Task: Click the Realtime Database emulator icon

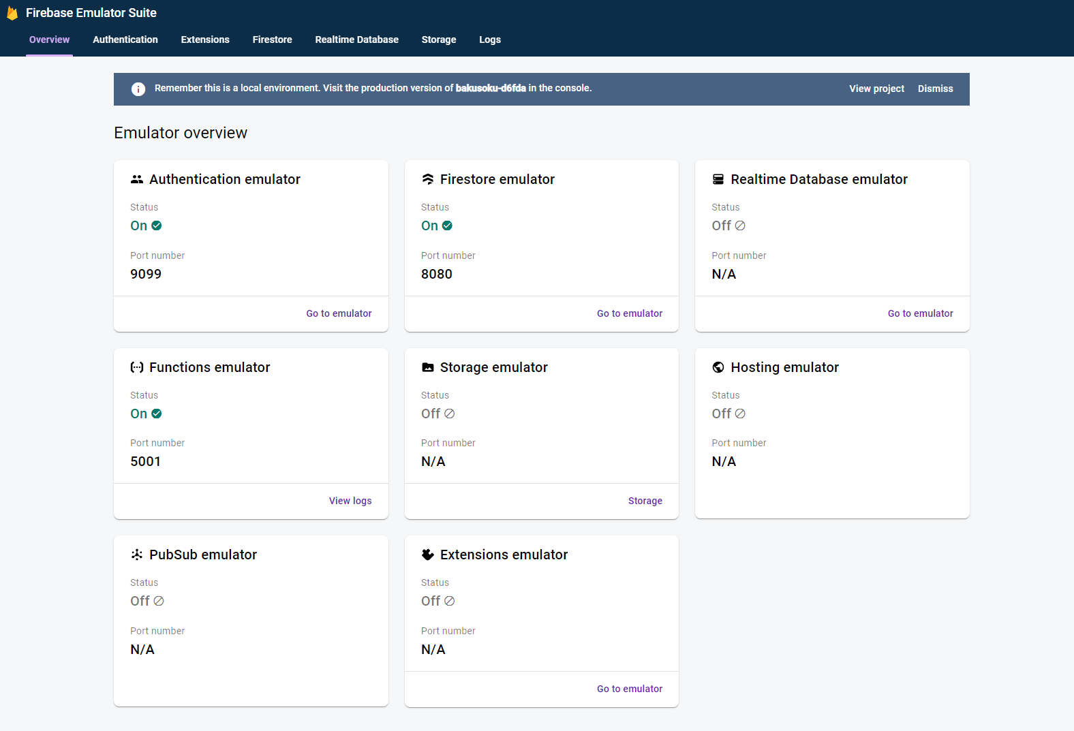Action: point(718,179)
